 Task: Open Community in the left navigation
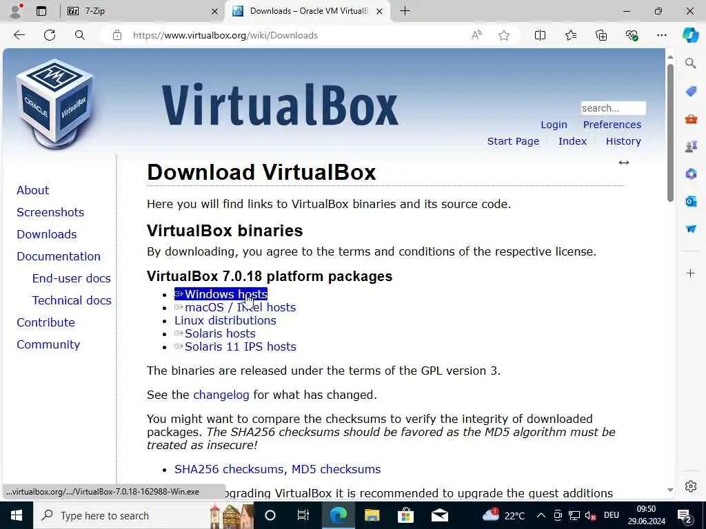click(x=48, y=344)
